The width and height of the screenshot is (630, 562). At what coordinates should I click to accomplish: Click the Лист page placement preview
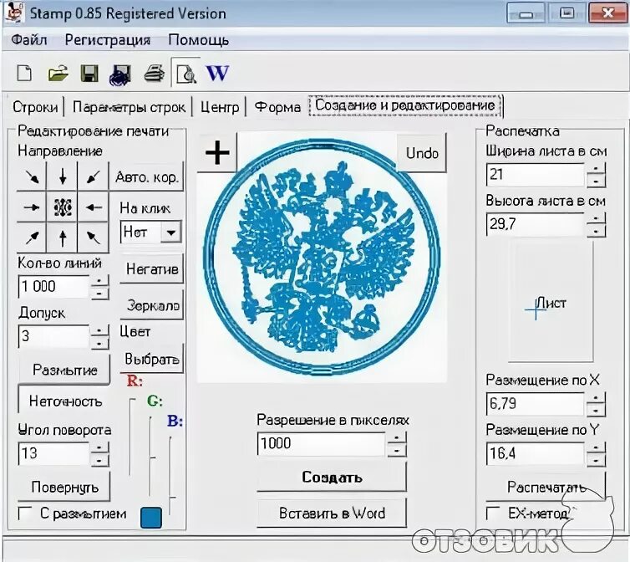[x=551, y=302]
